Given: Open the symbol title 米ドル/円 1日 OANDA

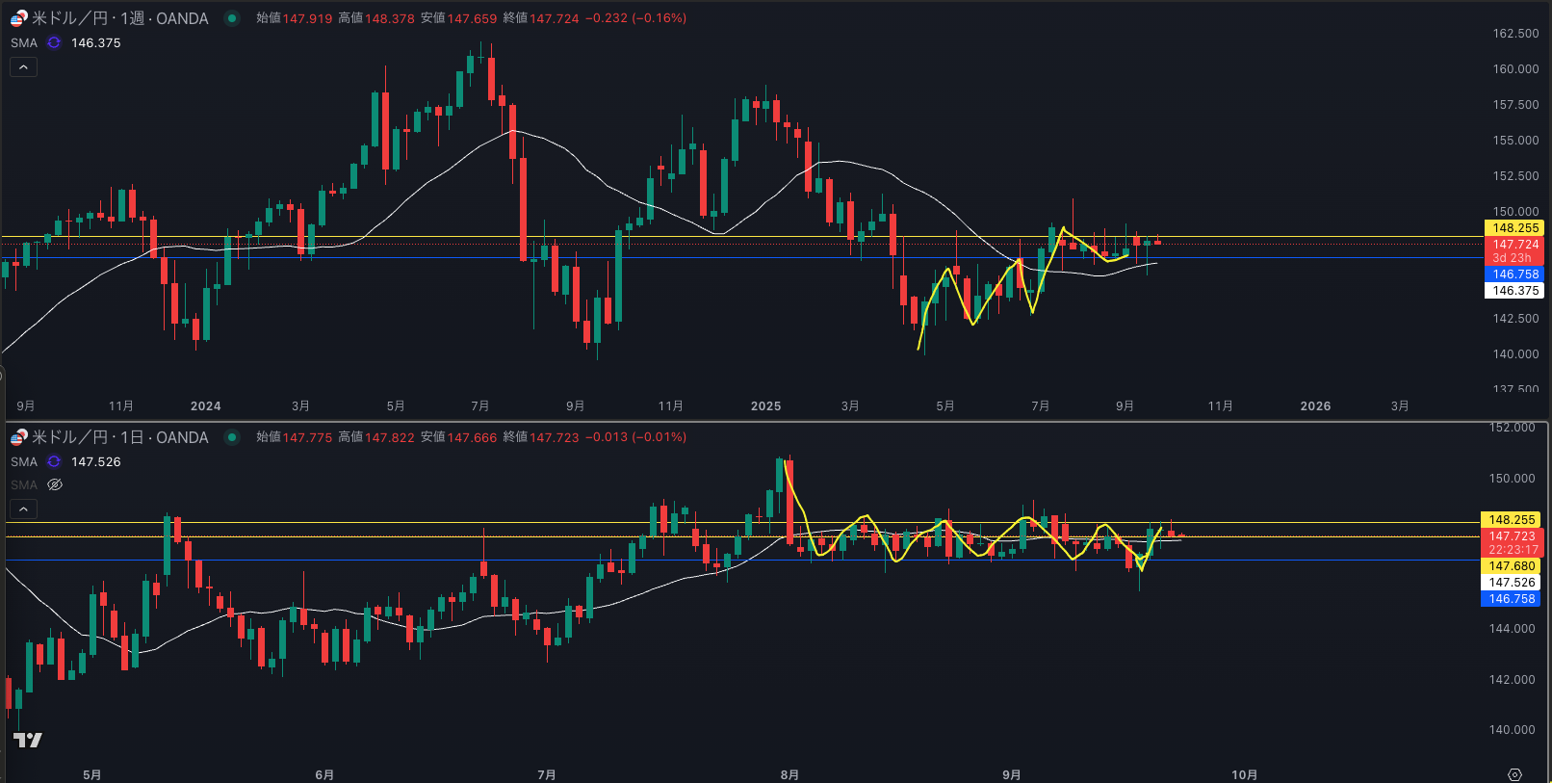Looking at the screenshot, I should pos(120,437).
